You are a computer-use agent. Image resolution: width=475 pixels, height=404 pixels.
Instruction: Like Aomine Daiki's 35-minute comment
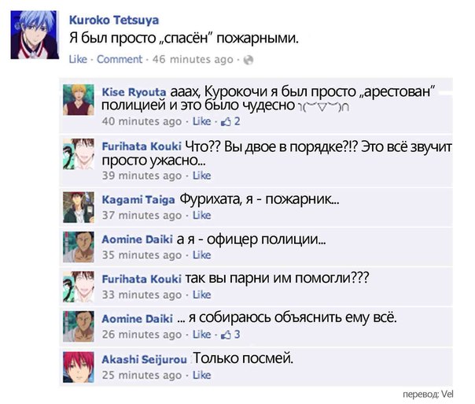(202, 255)
